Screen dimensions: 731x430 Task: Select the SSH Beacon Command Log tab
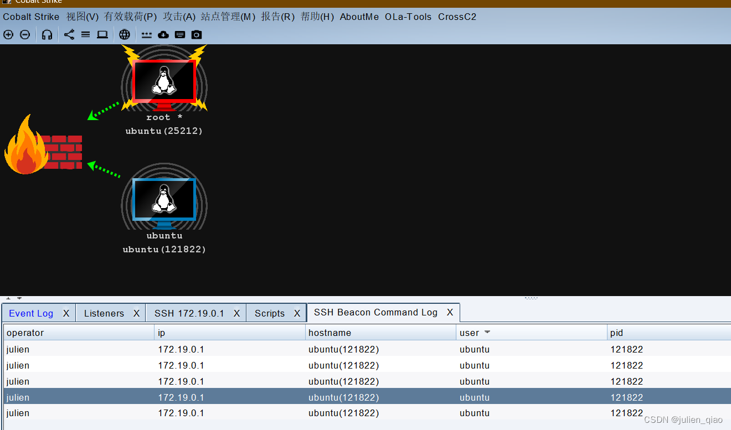coord(375,312)
